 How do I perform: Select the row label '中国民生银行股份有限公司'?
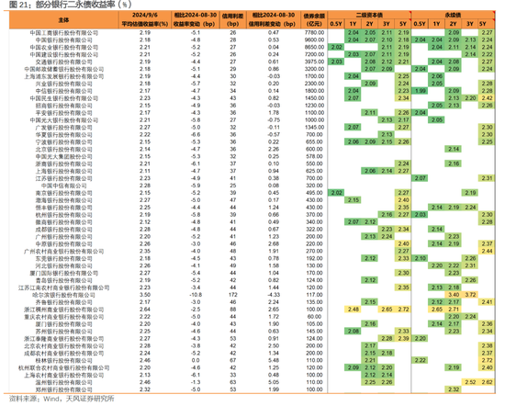point(63,98)
